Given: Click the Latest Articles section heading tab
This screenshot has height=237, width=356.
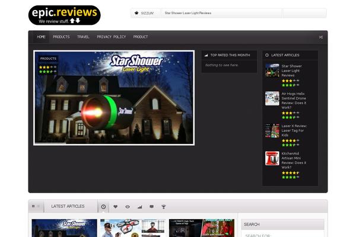Looking at the screenshot, I should click(68, 206).
